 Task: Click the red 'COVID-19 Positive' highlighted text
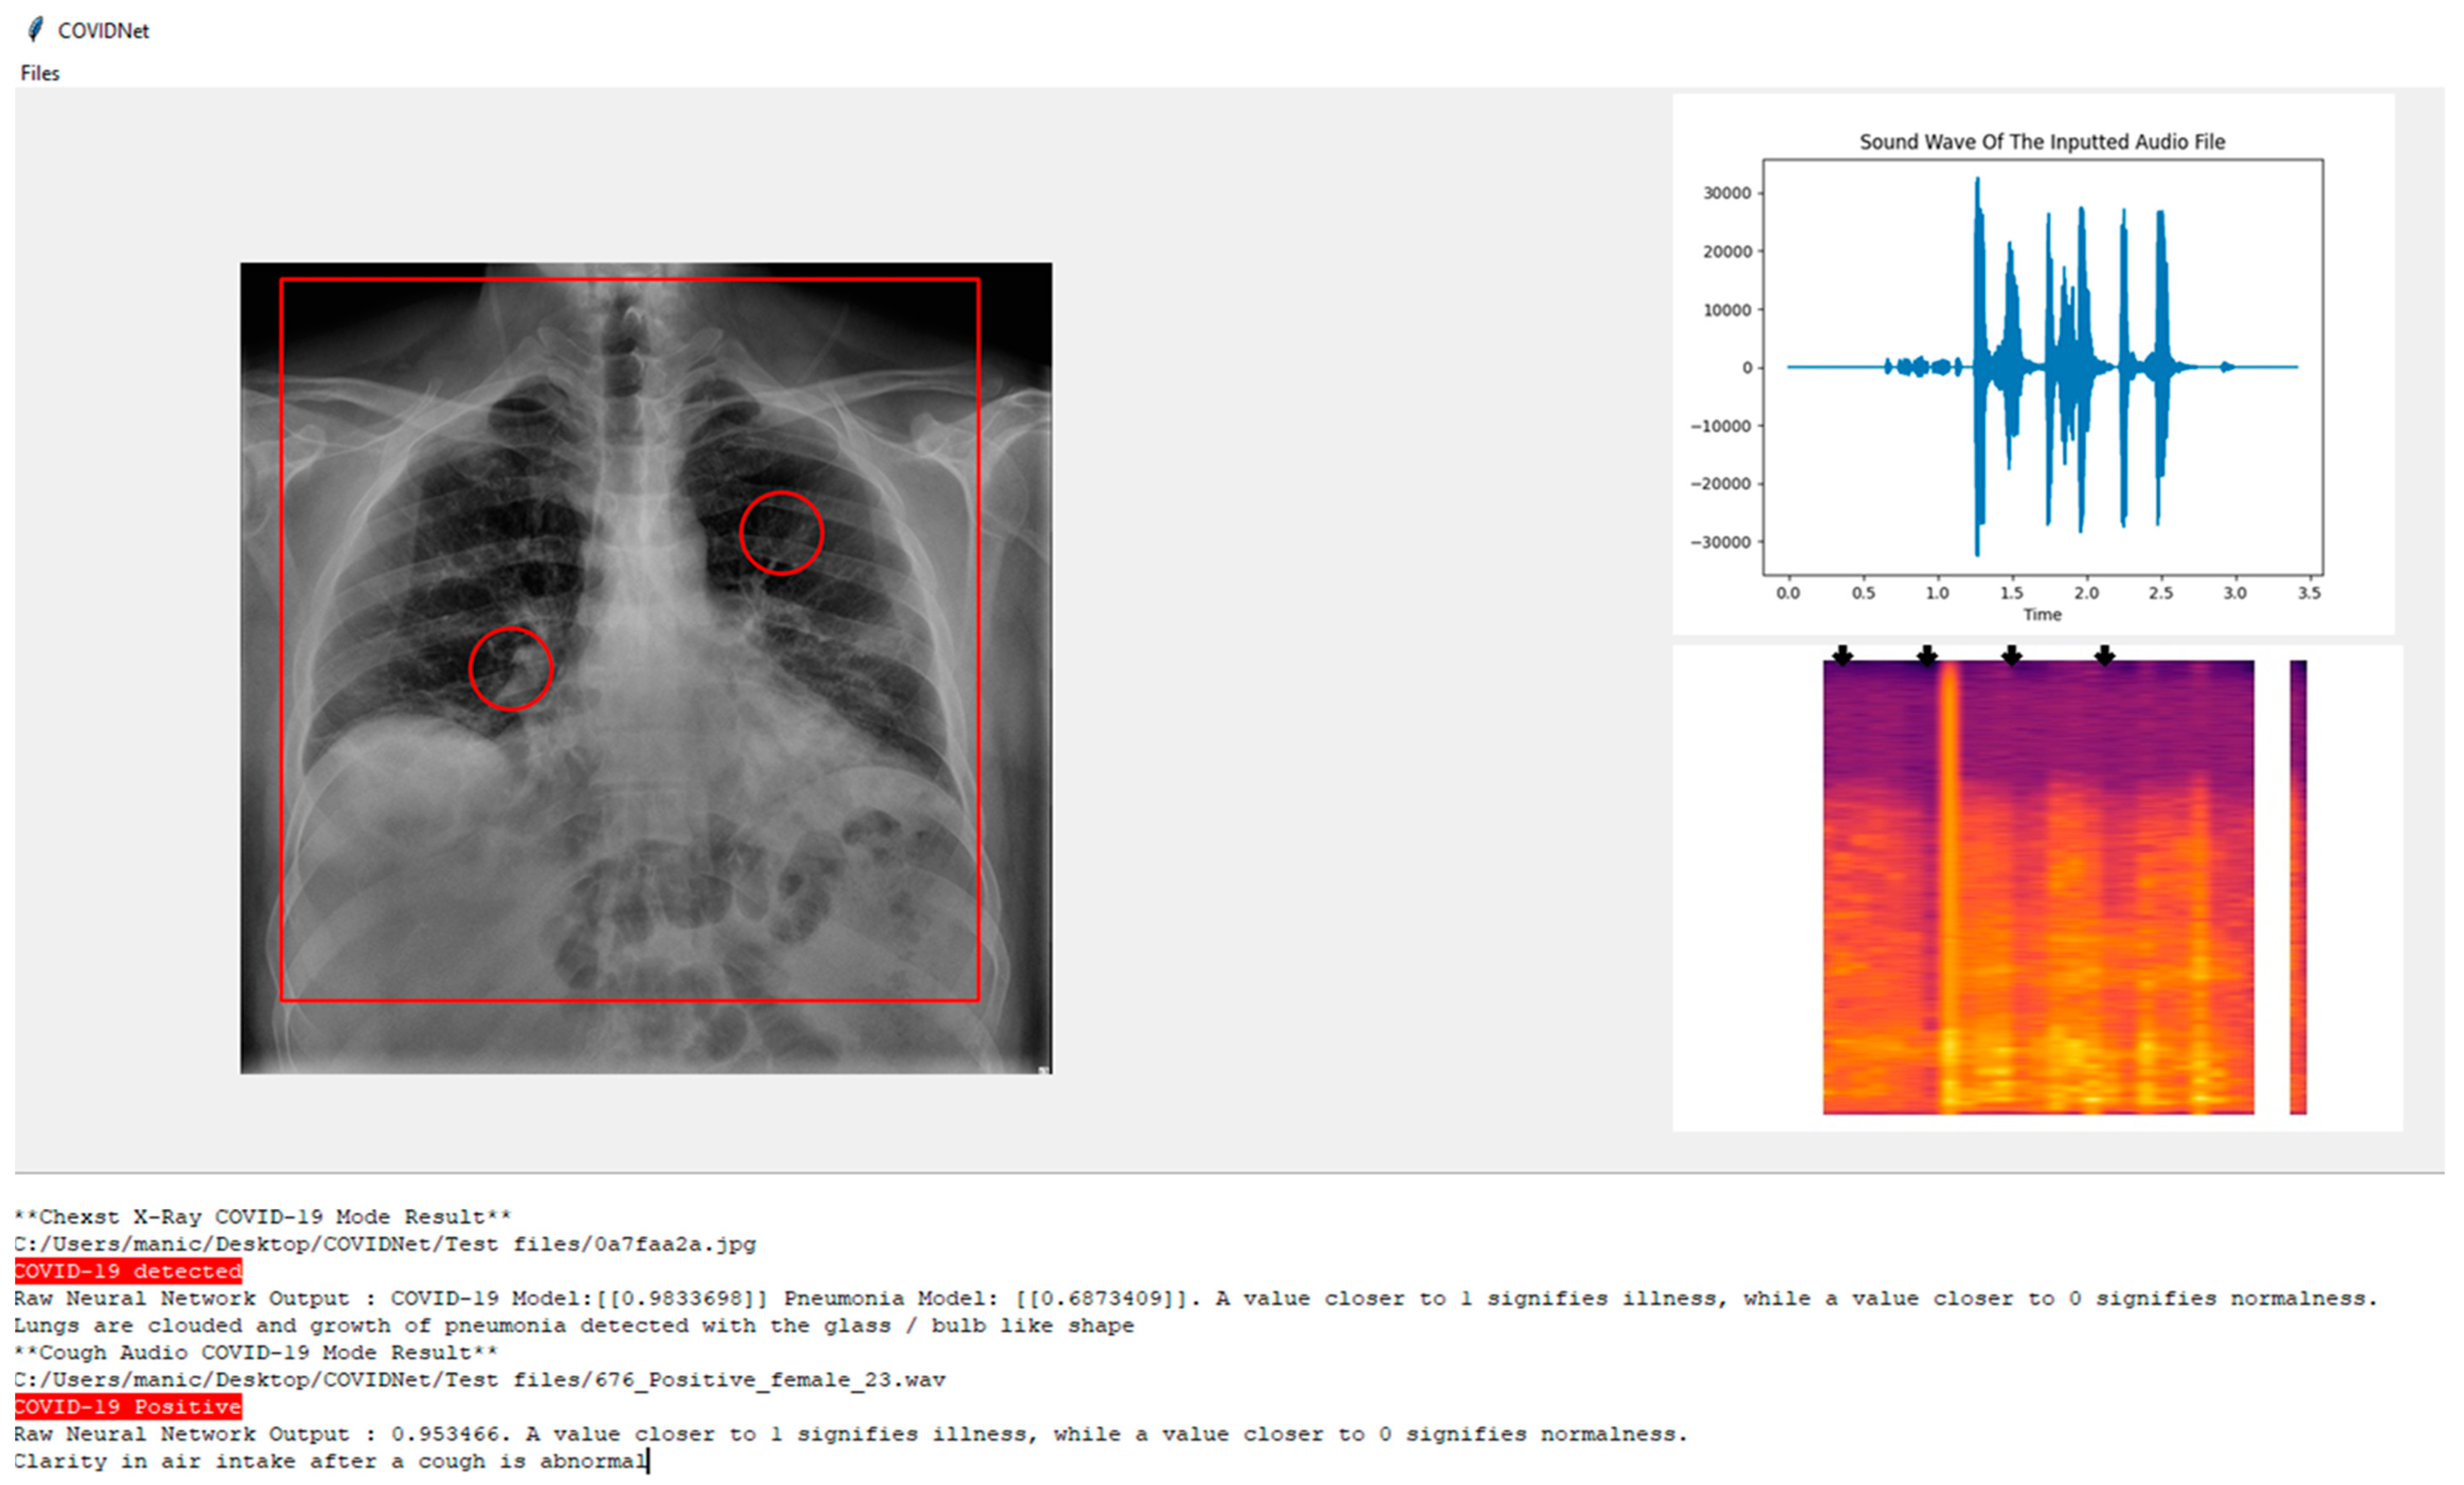(128, 1407)
